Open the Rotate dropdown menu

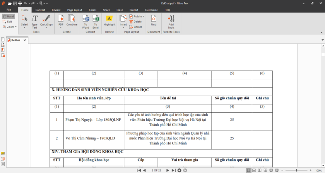coord(138,17)
